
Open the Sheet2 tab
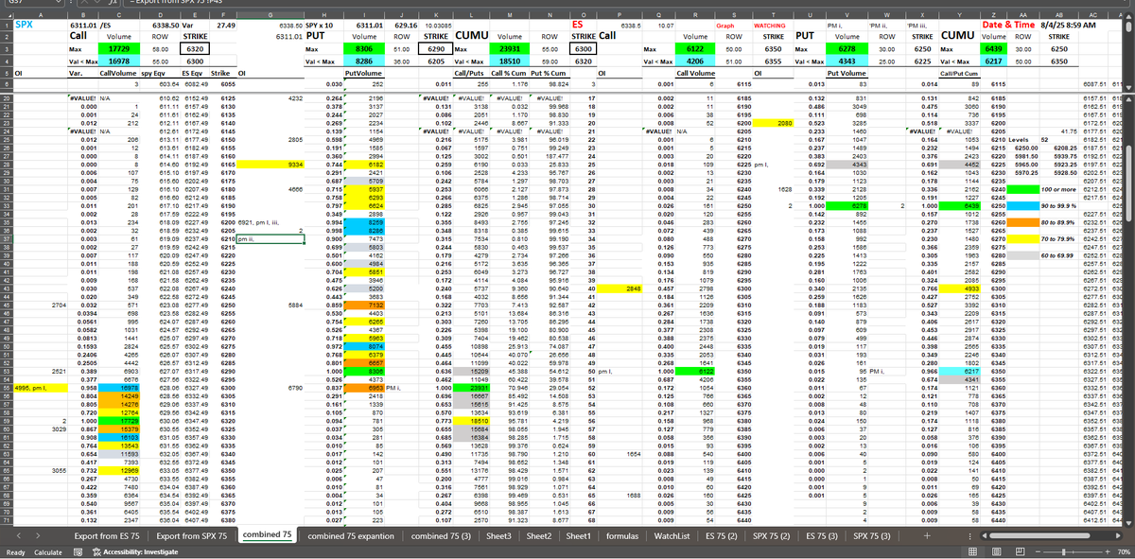541,535
